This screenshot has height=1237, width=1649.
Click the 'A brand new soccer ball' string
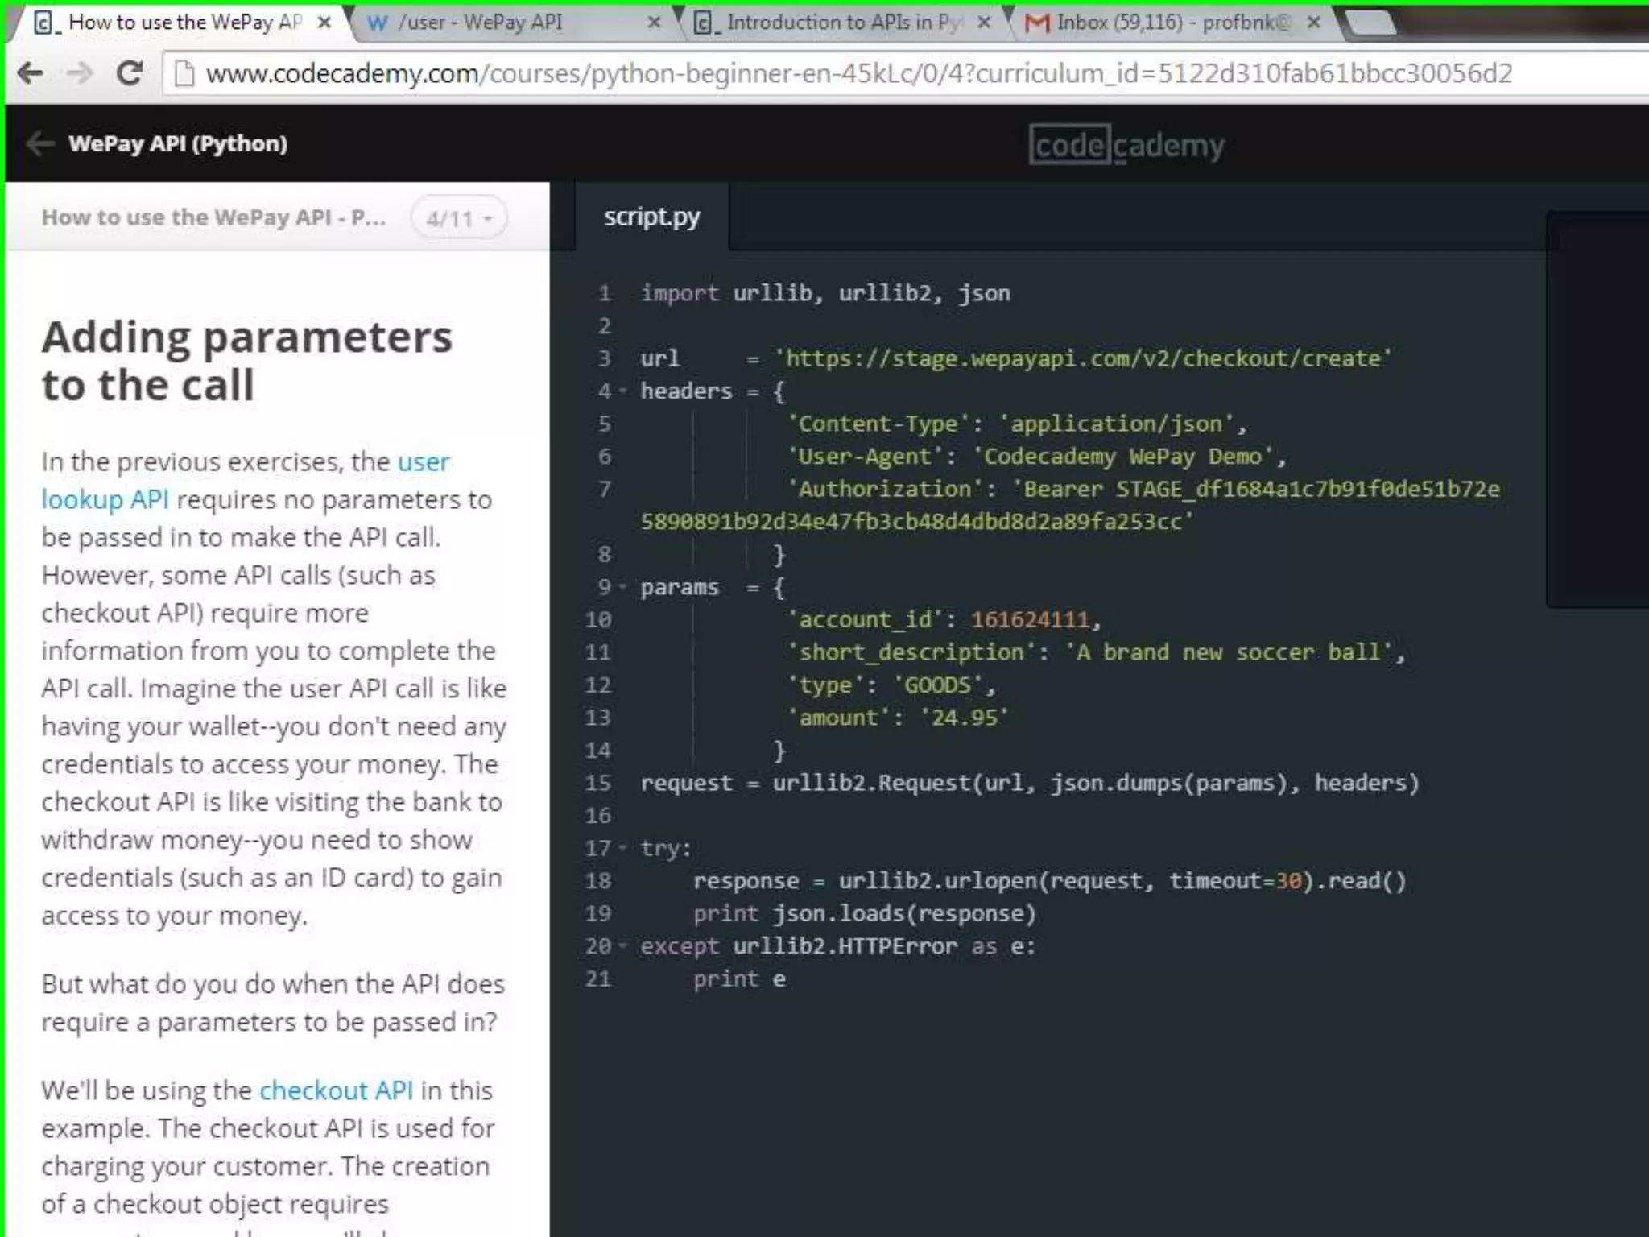[1229, 652]
